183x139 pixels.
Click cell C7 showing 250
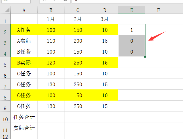point(78,84)
